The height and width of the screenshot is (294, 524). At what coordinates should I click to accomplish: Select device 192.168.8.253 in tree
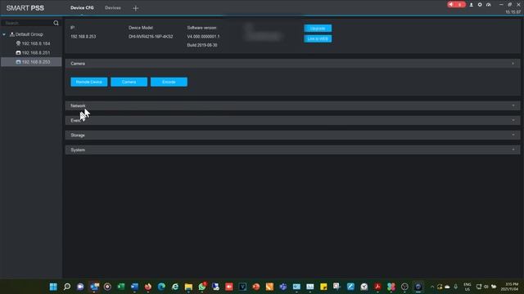click(36, 62)
